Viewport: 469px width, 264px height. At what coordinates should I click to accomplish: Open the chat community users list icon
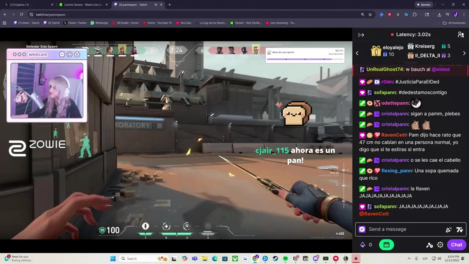click(x=461, y=34)
